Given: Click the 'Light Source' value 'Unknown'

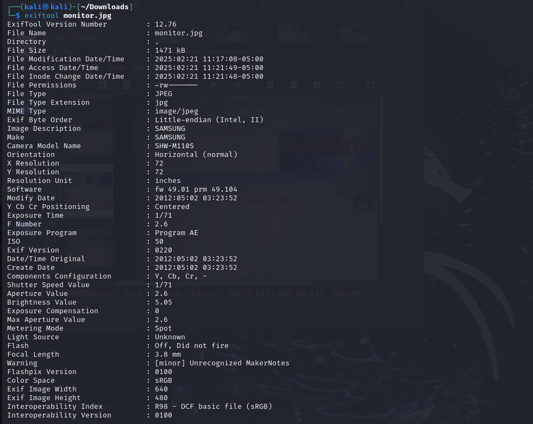Looking at the screenshot, I should tap(170, 337).
